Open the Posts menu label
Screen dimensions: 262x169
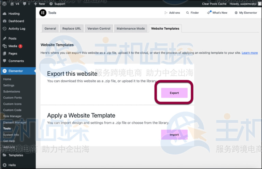tap(12, 39)
